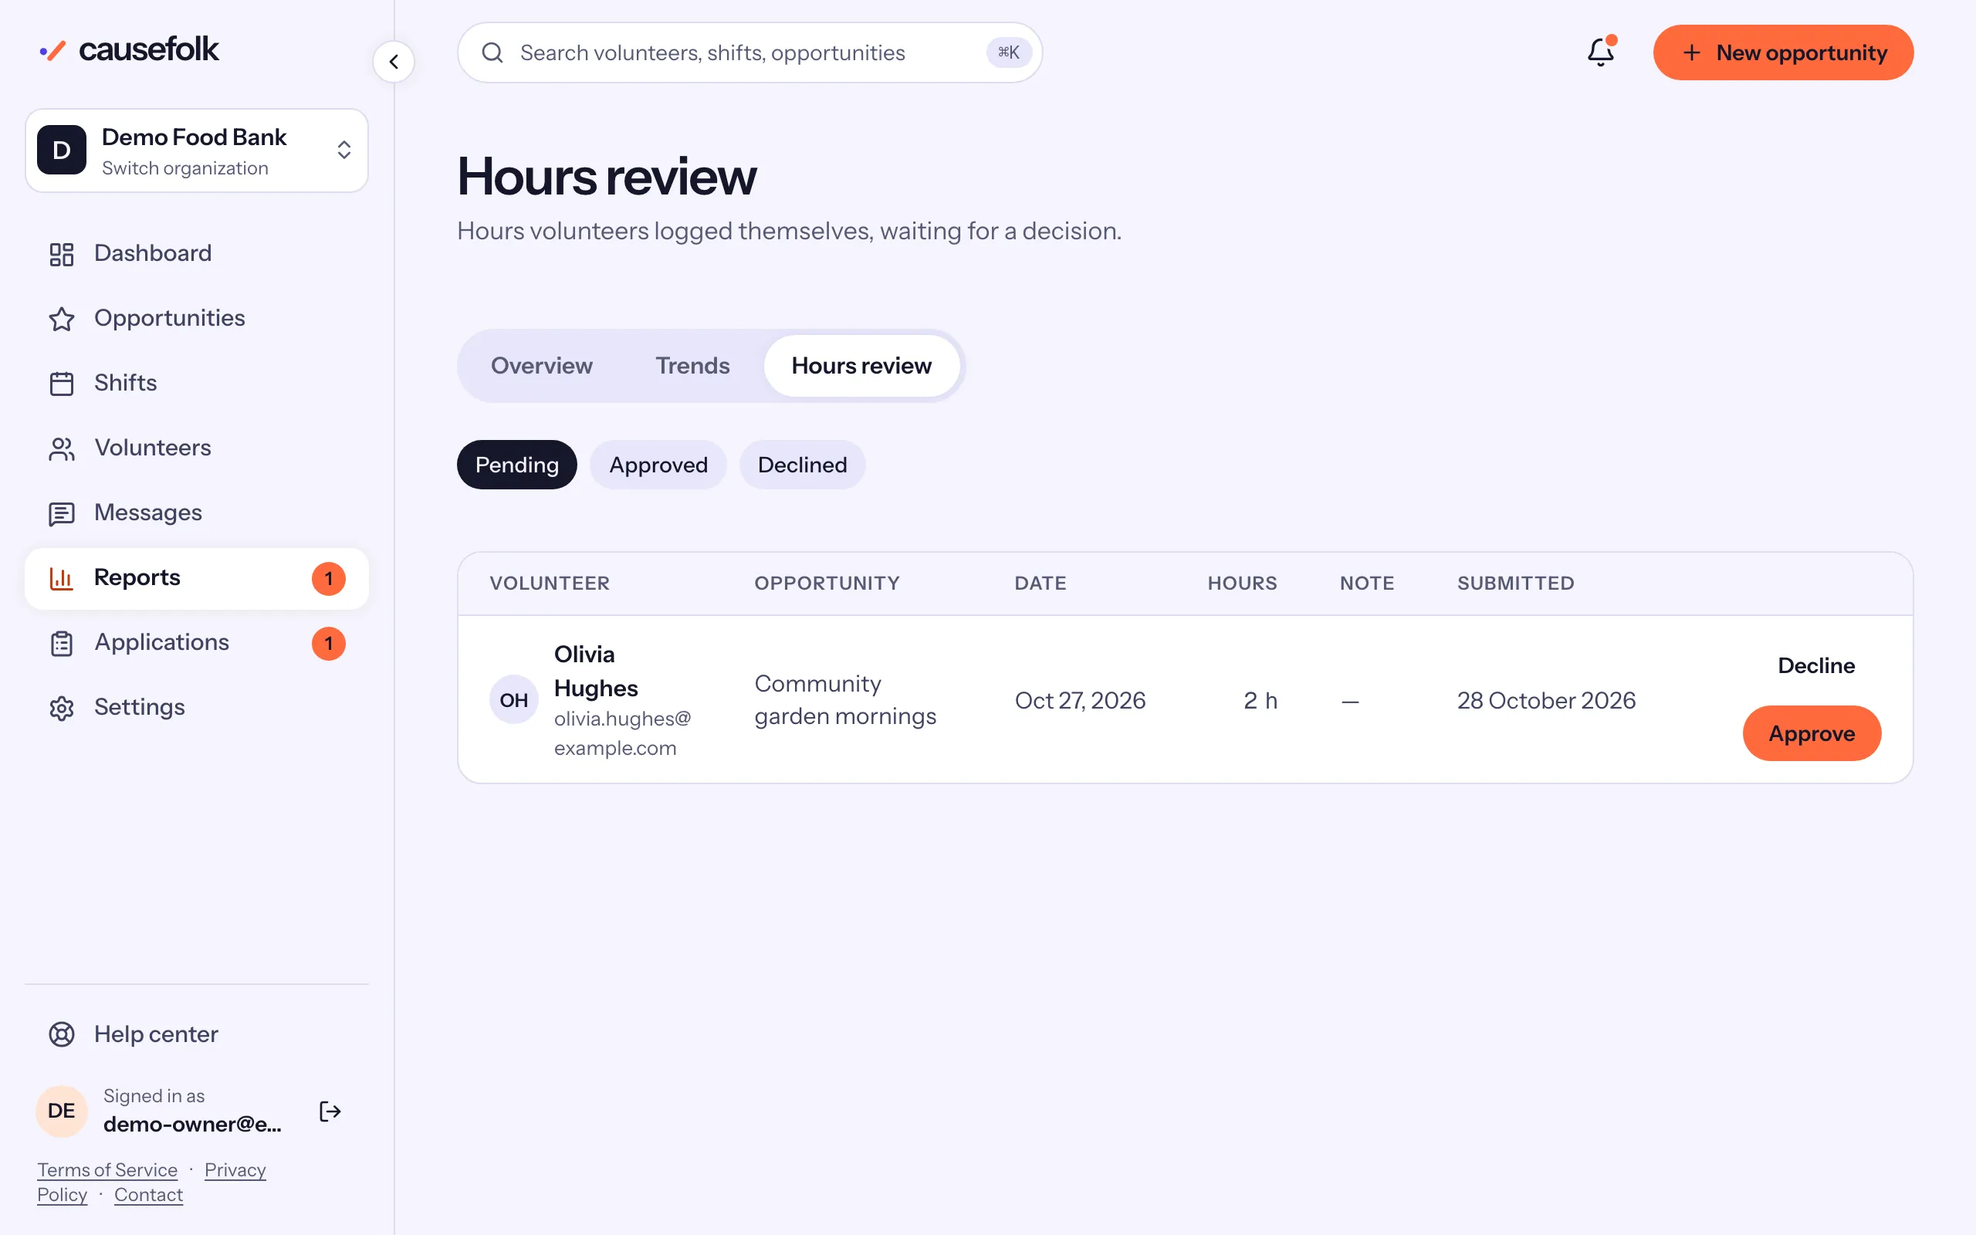Open Terms of Service link
The image size is (1976, 1235).
pos(107,1169)
